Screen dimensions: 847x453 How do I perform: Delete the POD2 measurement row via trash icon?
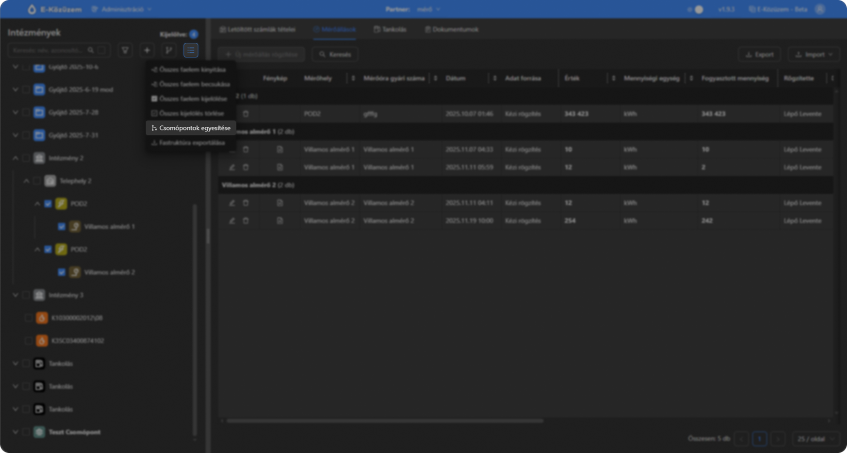(x=246, y=114)
